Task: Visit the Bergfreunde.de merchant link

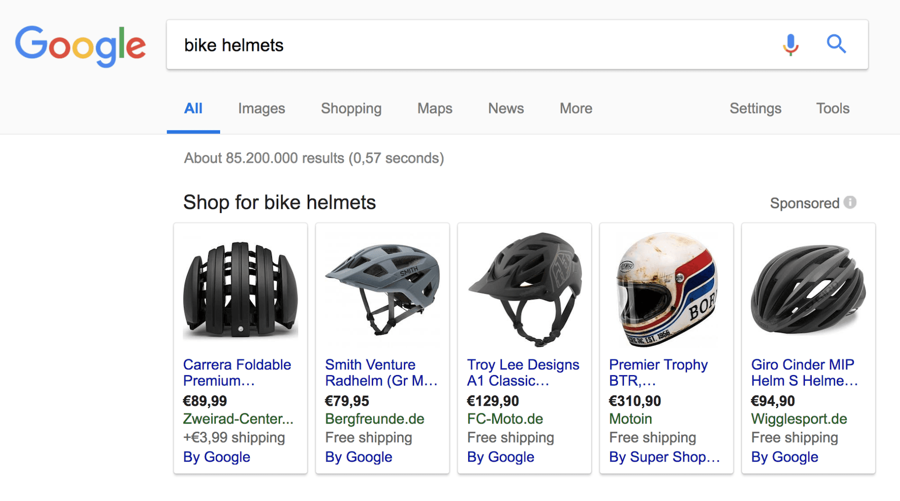Action: pos(375,419)
